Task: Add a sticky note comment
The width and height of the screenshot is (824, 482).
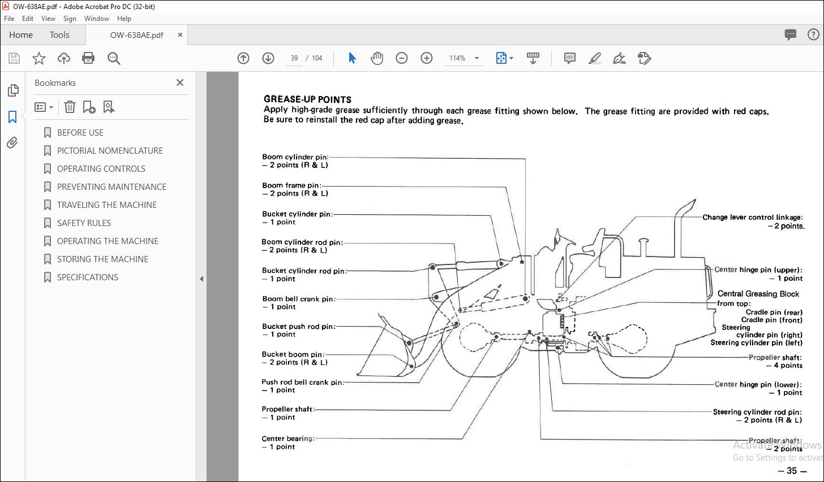Action: point(570,58)
